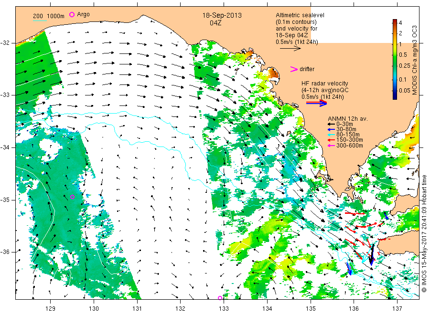
Task: Click the 130 longitude tick label
Action: click(94, 309)
